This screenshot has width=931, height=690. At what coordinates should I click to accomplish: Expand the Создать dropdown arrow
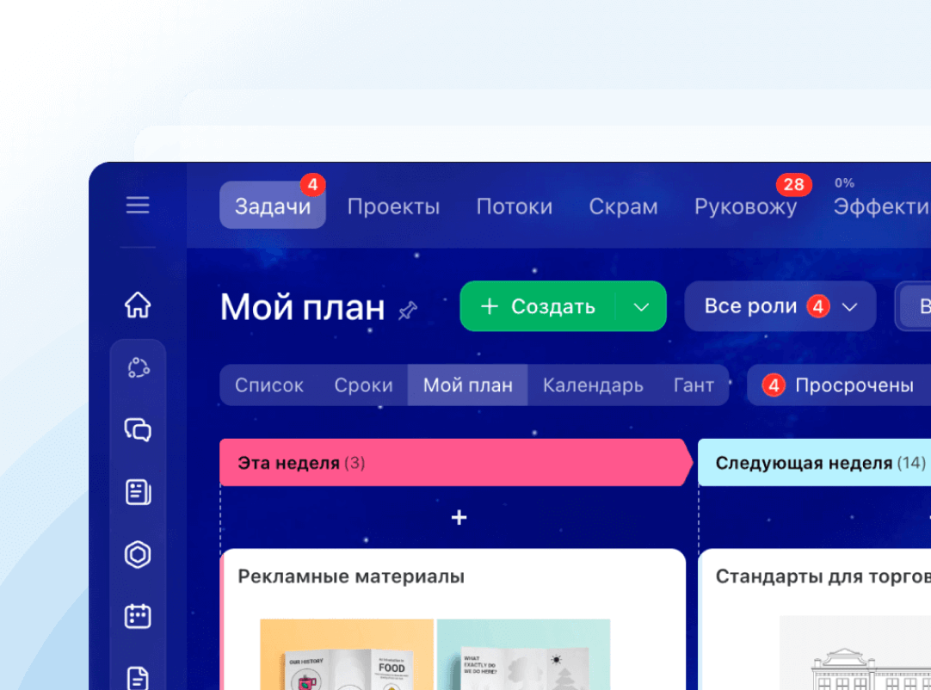(641, 306)
